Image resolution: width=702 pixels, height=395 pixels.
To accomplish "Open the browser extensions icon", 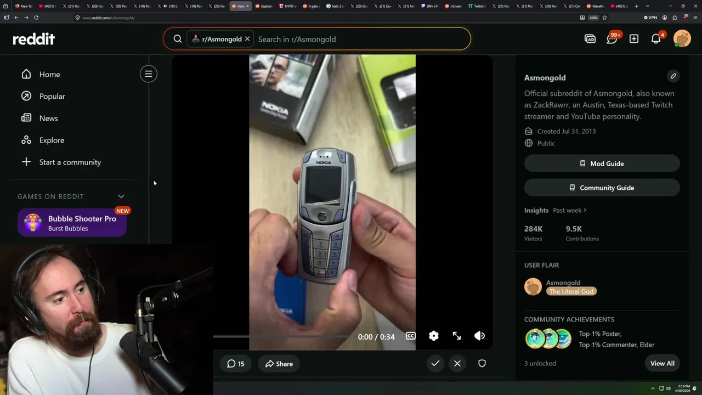I will [674, 18].
